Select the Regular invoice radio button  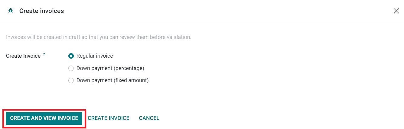pyautogui.click(x=71, y=56)
